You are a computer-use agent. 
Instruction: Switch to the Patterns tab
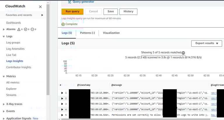[x=87, y=33]
